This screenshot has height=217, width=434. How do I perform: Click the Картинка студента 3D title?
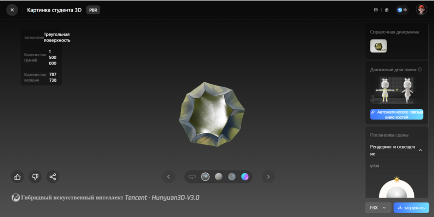[54, 10]
